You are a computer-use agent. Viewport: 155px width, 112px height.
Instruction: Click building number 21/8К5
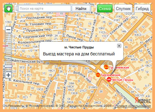pyautogui.click(x=93, y=87)
